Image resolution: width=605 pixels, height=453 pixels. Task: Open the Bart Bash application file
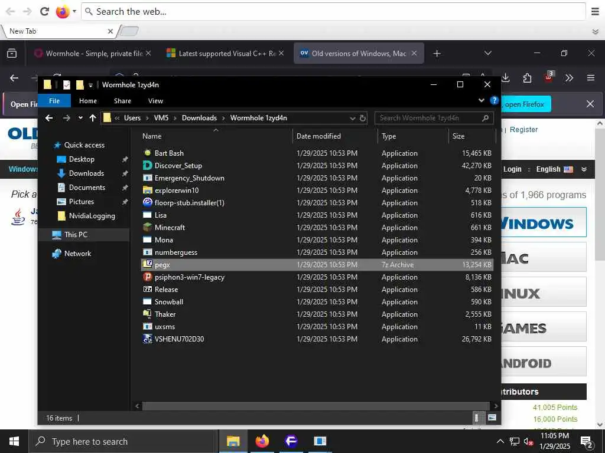point(169,153)
